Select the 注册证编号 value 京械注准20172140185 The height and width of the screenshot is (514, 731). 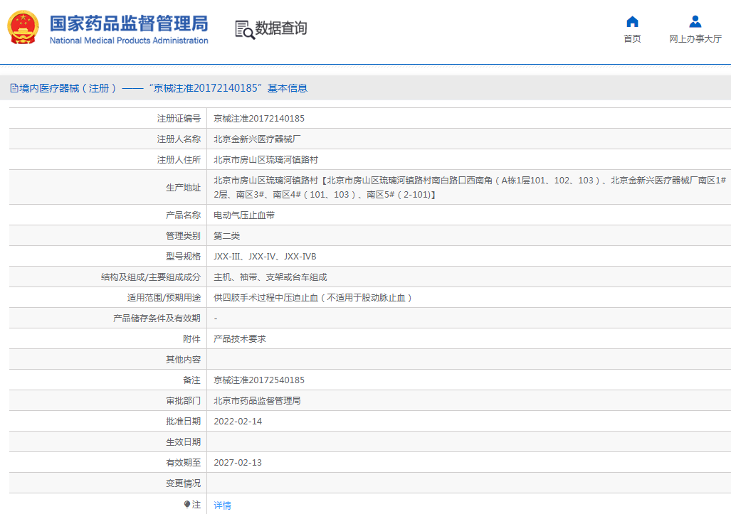coord(259,119)
